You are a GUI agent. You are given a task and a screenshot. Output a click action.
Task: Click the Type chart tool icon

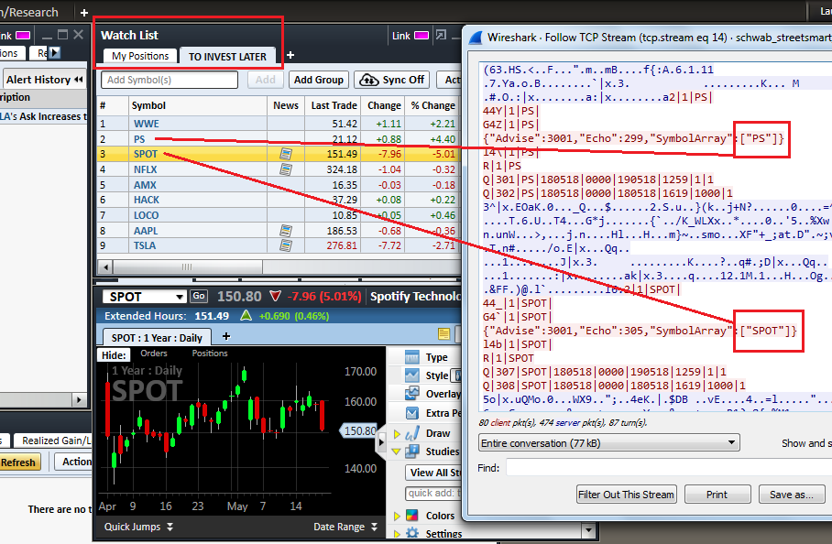pyautogui.click(x=411, y=357)
